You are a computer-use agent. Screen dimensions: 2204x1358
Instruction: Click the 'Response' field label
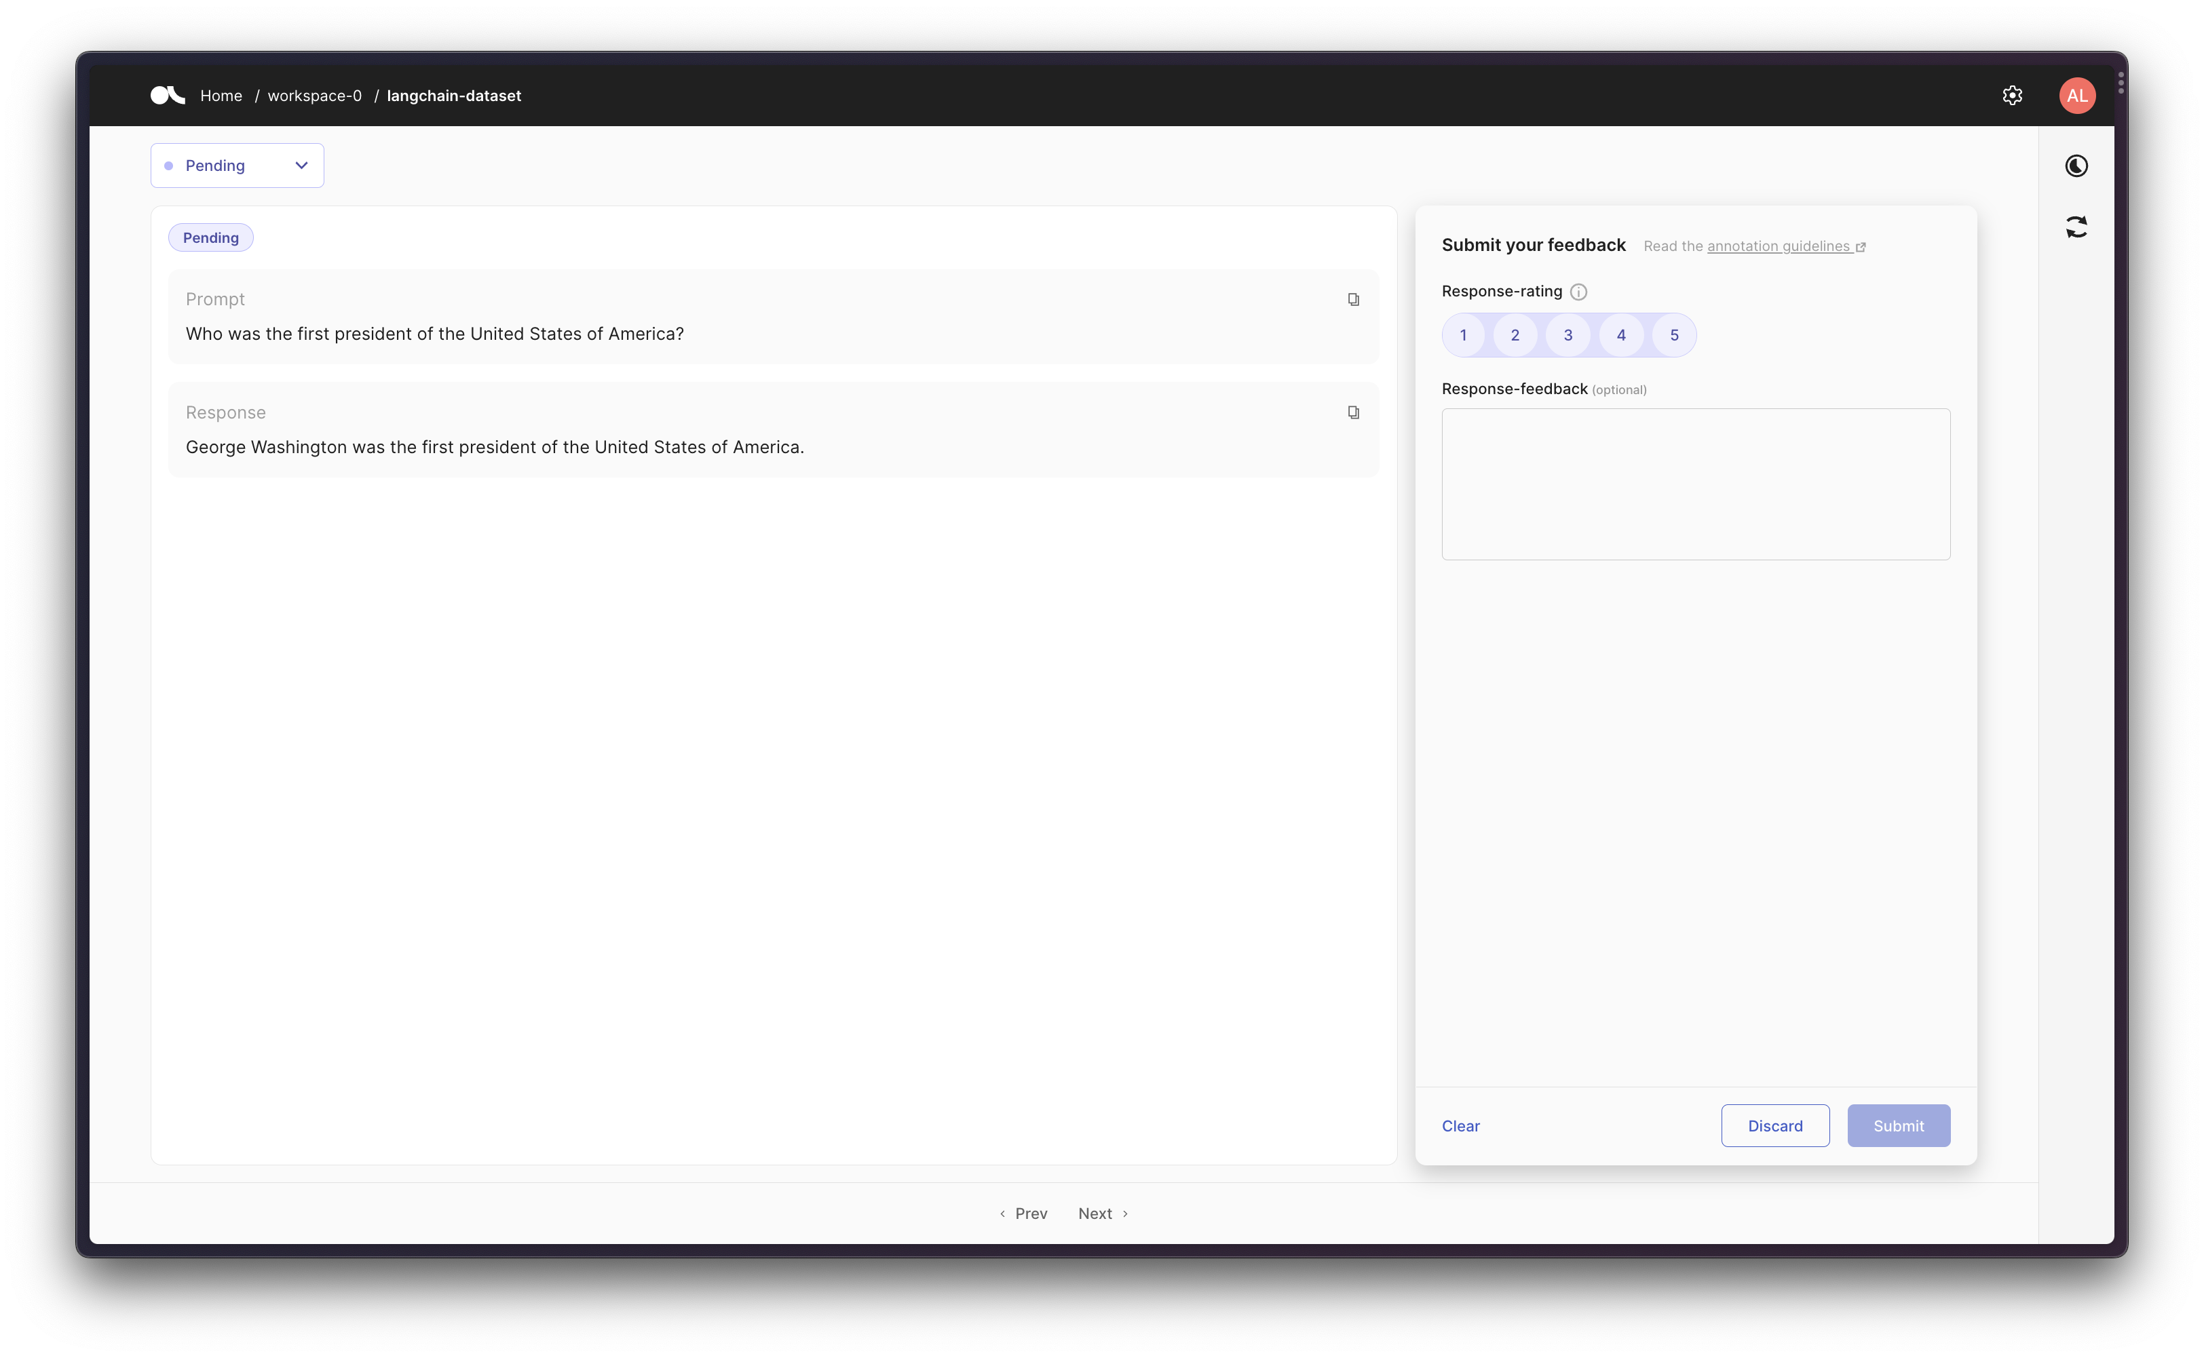coord(225,412)
